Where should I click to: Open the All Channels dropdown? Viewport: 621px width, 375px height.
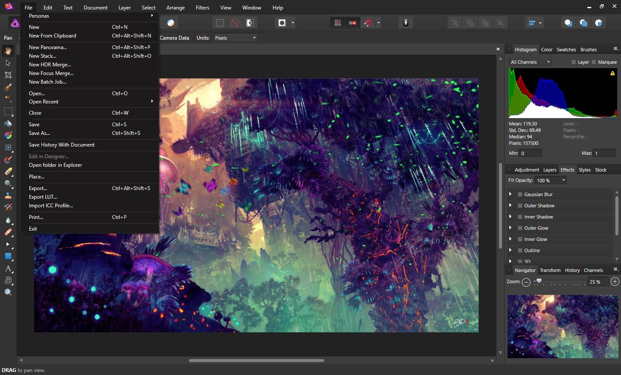pos(530,62)
